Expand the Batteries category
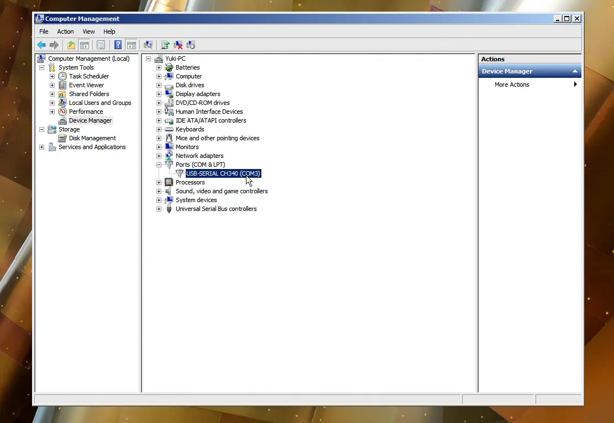 point(159,68)
